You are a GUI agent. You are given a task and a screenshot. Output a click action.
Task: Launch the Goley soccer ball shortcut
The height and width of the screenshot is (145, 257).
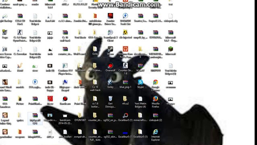click(x=110, y=84)
